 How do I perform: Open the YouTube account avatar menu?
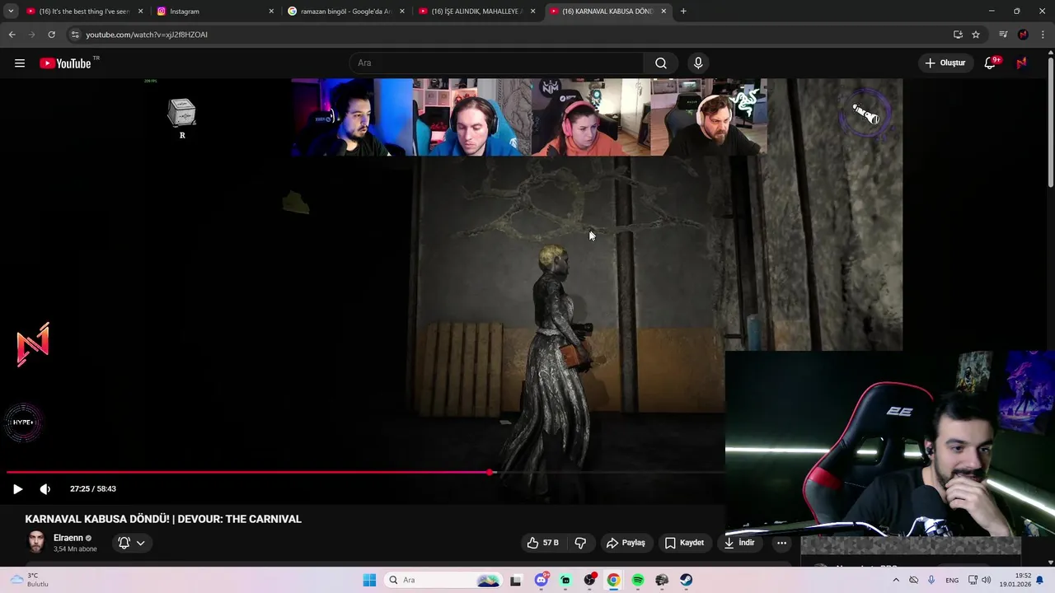[x=1022, y=63]
